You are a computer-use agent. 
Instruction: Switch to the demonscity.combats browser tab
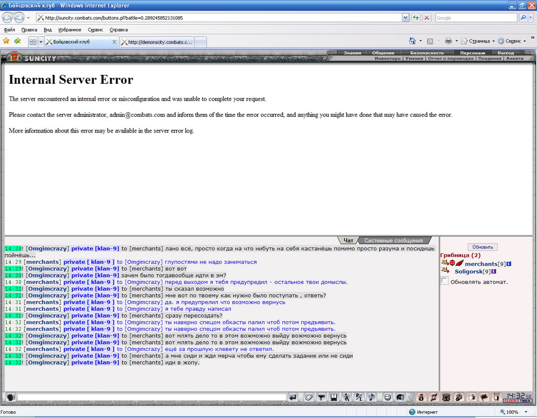coord(157,42)
